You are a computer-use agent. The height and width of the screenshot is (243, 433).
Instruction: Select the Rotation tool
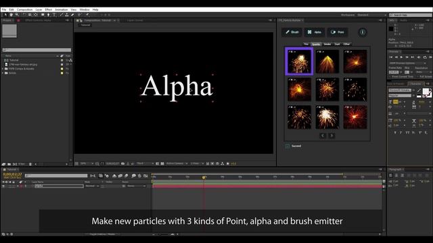pos(24,15)
